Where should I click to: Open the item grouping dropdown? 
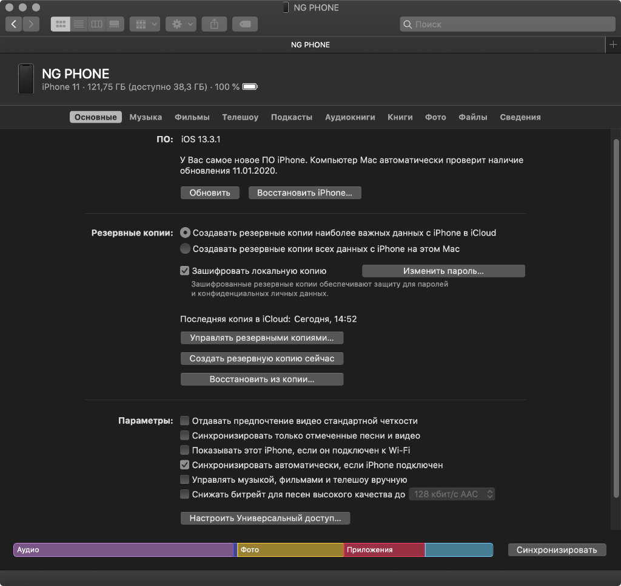(x=145, y=24)
